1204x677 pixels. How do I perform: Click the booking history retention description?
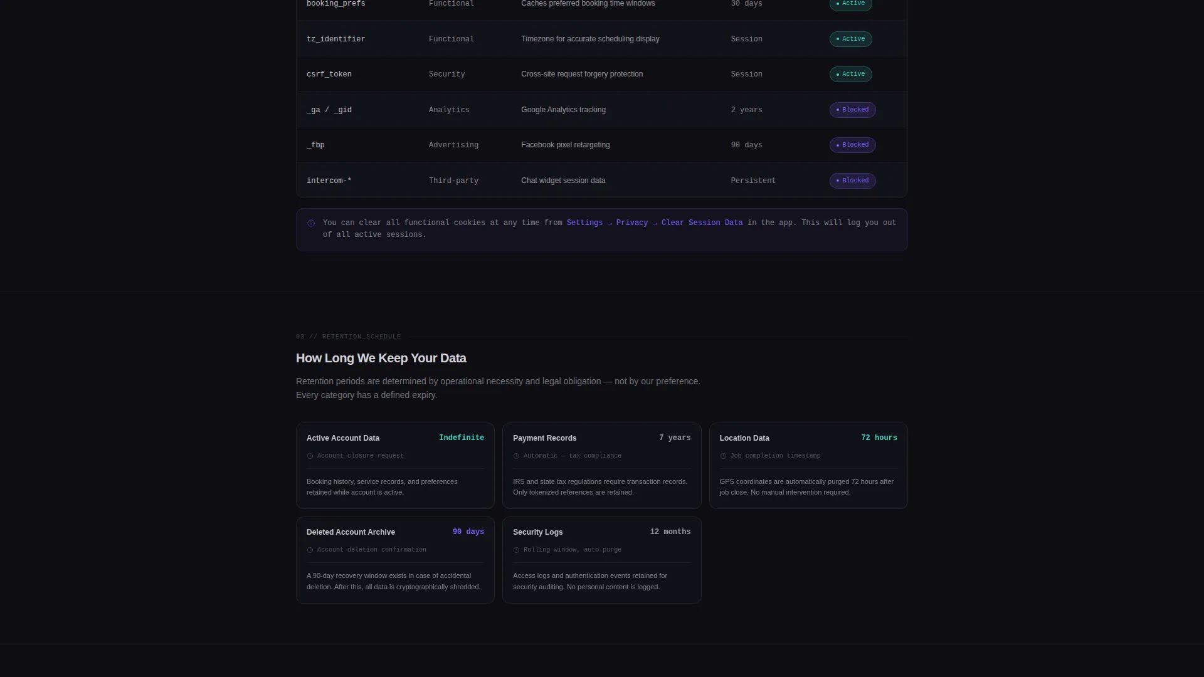(x=382, y=487)
